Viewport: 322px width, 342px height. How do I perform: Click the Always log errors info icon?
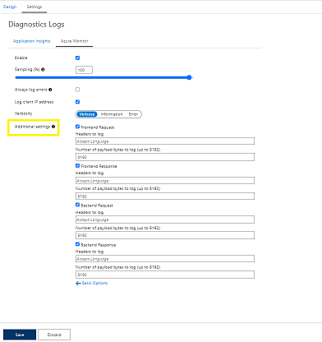pyautogui.click(x=50, y=90)
